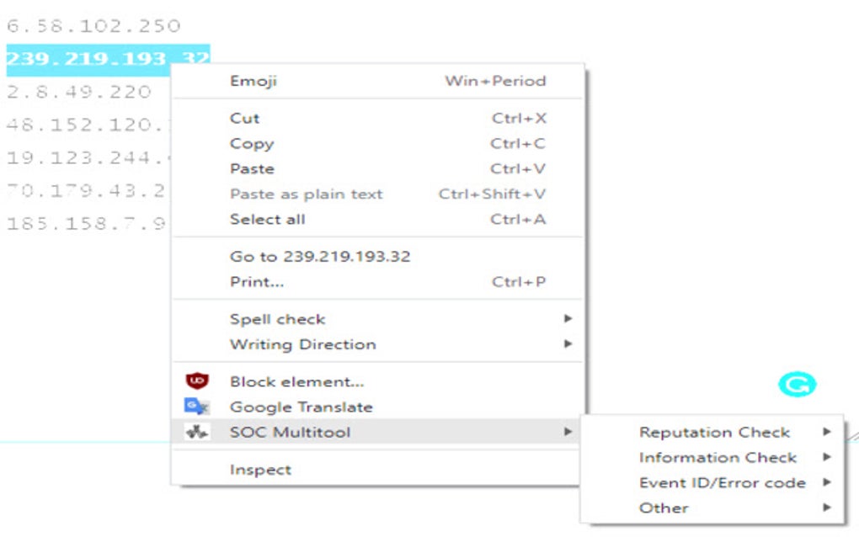This screenshot has height=537, width=859.
Task: Expand the Information Check submenu
Action: 718,457
